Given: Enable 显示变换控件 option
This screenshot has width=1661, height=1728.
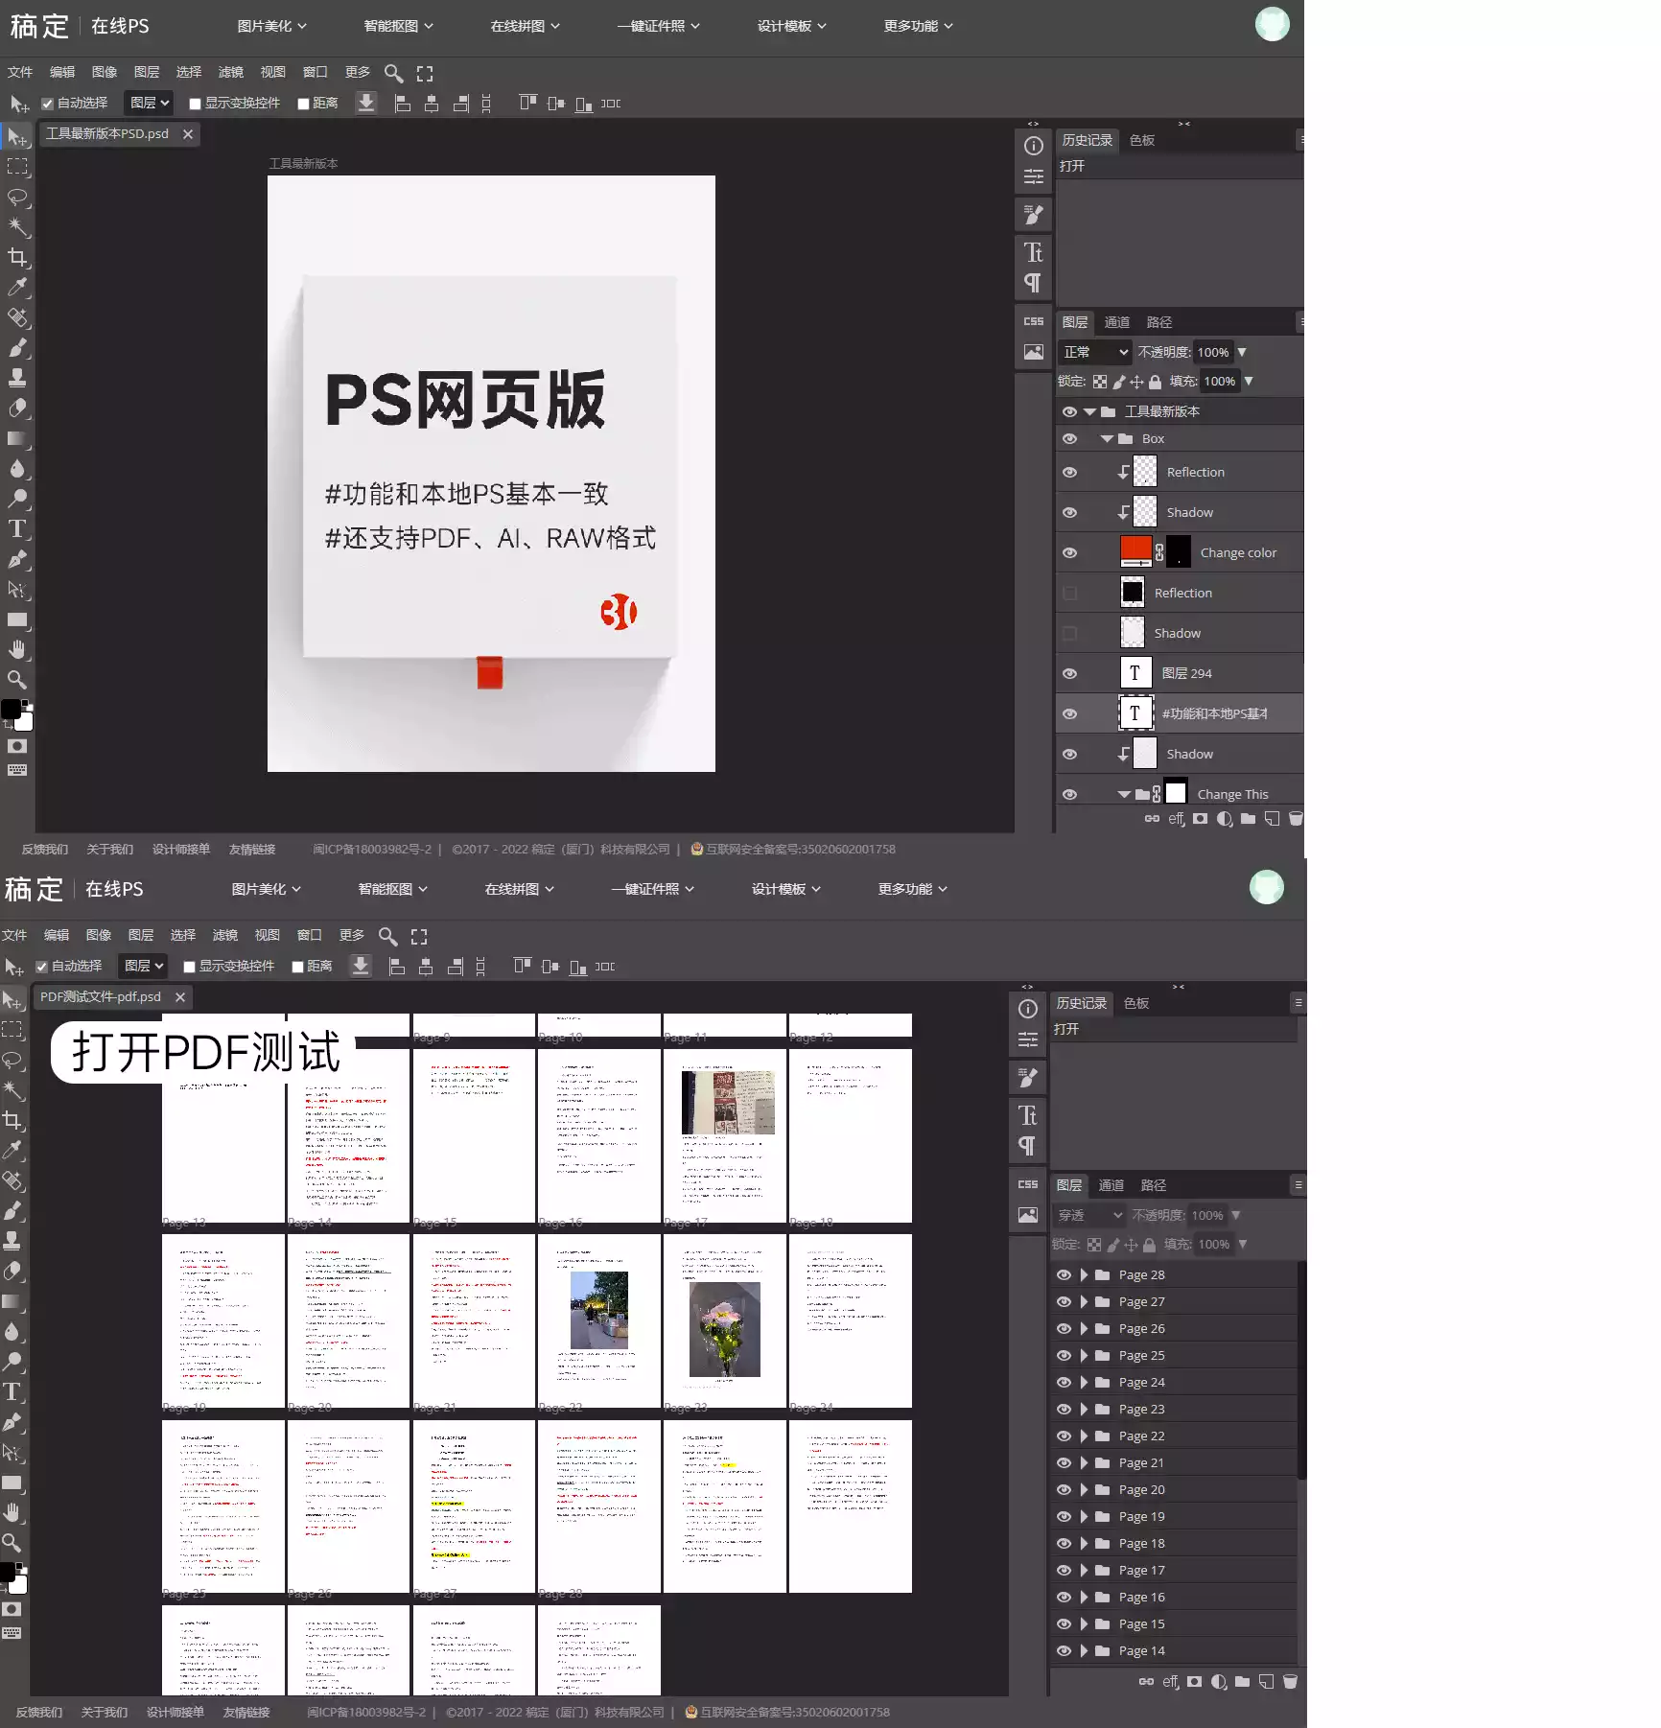Looking at the screenshot, I should coord(196,103).
